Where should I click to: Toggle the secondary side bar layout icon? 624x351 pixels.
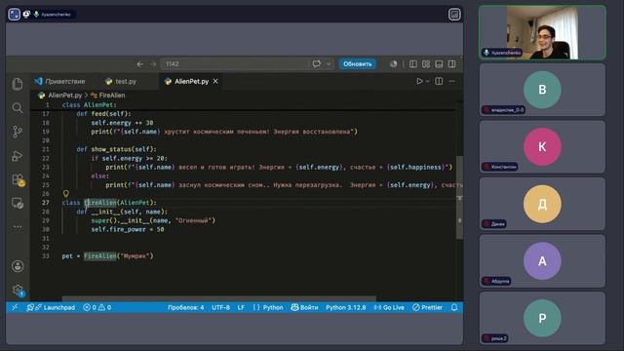coord(451,64)
